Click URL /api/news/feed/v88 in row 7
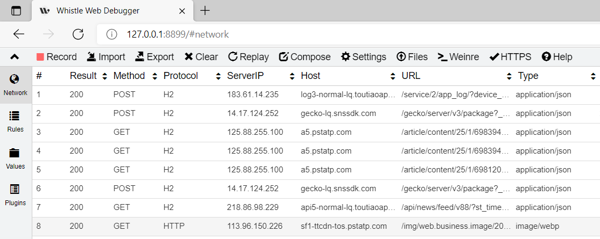This screenshot has width=600, height=239. pyautogui.click(x=456, y=207)
